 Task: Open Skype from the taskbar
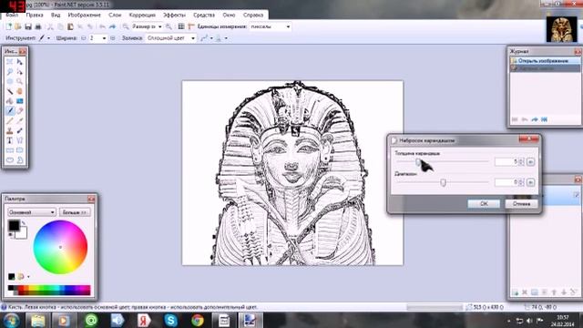[170, 320]
